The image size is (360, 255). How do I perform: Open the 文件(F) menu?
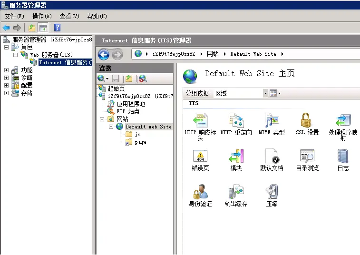(x=14, y=16)
